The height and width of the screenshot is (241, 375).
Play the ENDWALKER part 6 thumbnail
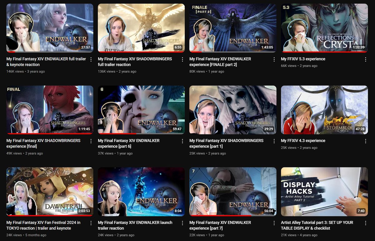pyautogui.click(x=141, y=110)
